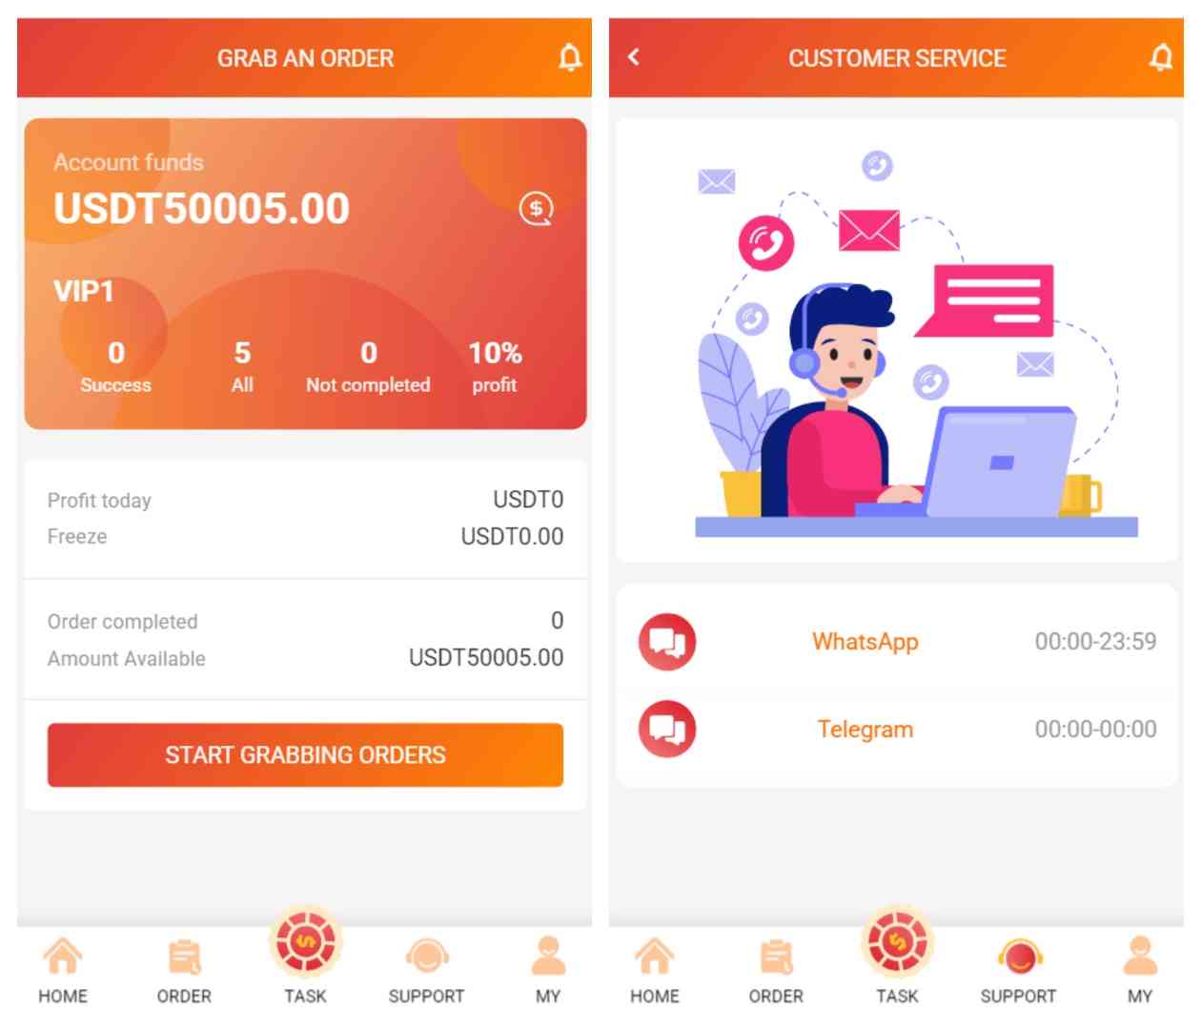Screen dimensions: 1201x1030
Task: Select the WhatsApp support link
Action: coord(865,642)
